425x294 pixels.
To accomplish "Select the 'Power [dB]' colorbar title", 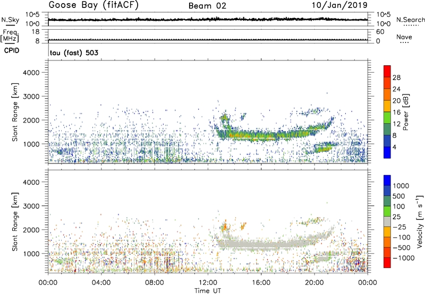I will [x=405, y=112].
